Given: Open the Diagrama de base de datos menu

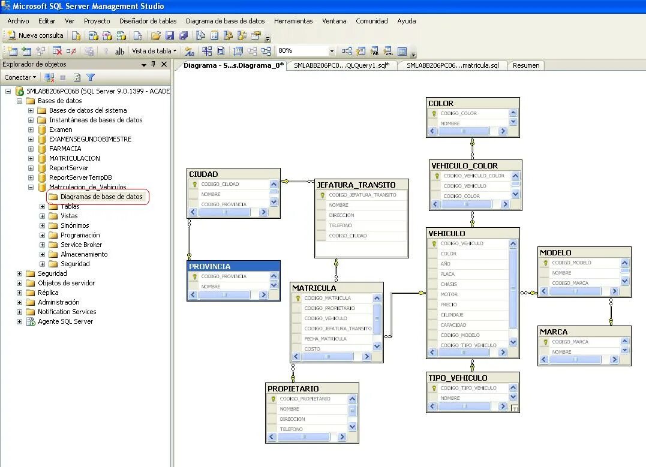Looking at the screenshot, I should [x=226, y=21].
